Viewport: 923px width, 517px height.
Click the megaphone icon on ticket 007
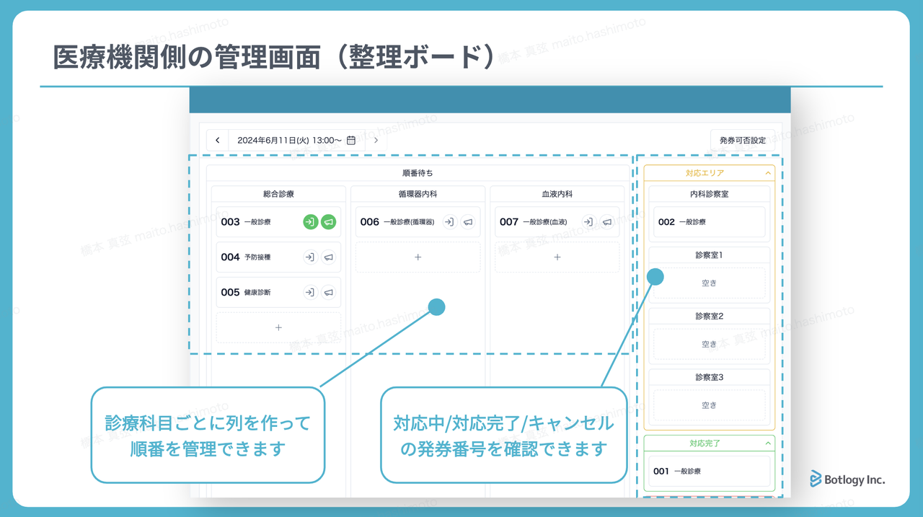(606, 221)
